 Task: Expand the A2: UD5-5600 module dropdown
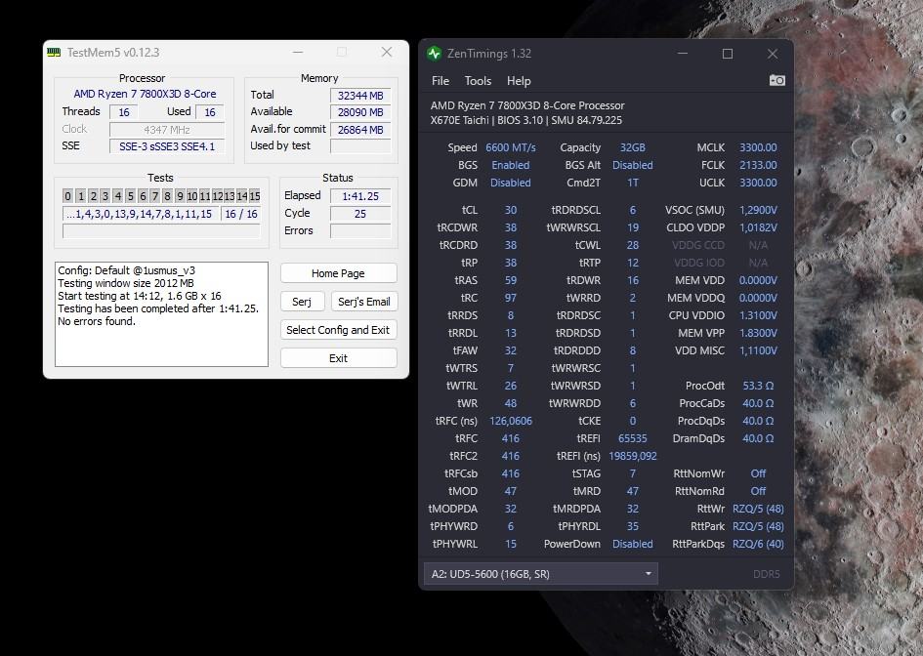(541, 574)
